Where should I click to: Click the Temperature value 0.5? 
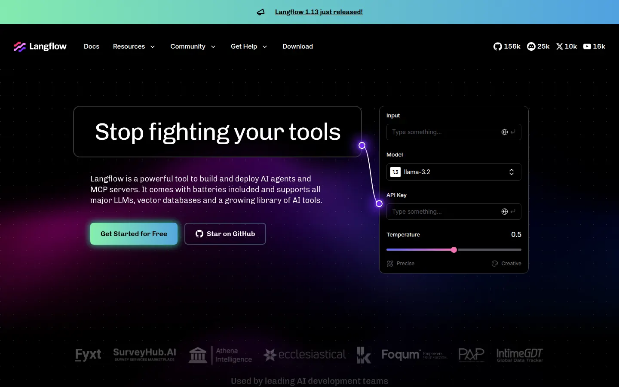pyautogui.click(x=516, y=234)
